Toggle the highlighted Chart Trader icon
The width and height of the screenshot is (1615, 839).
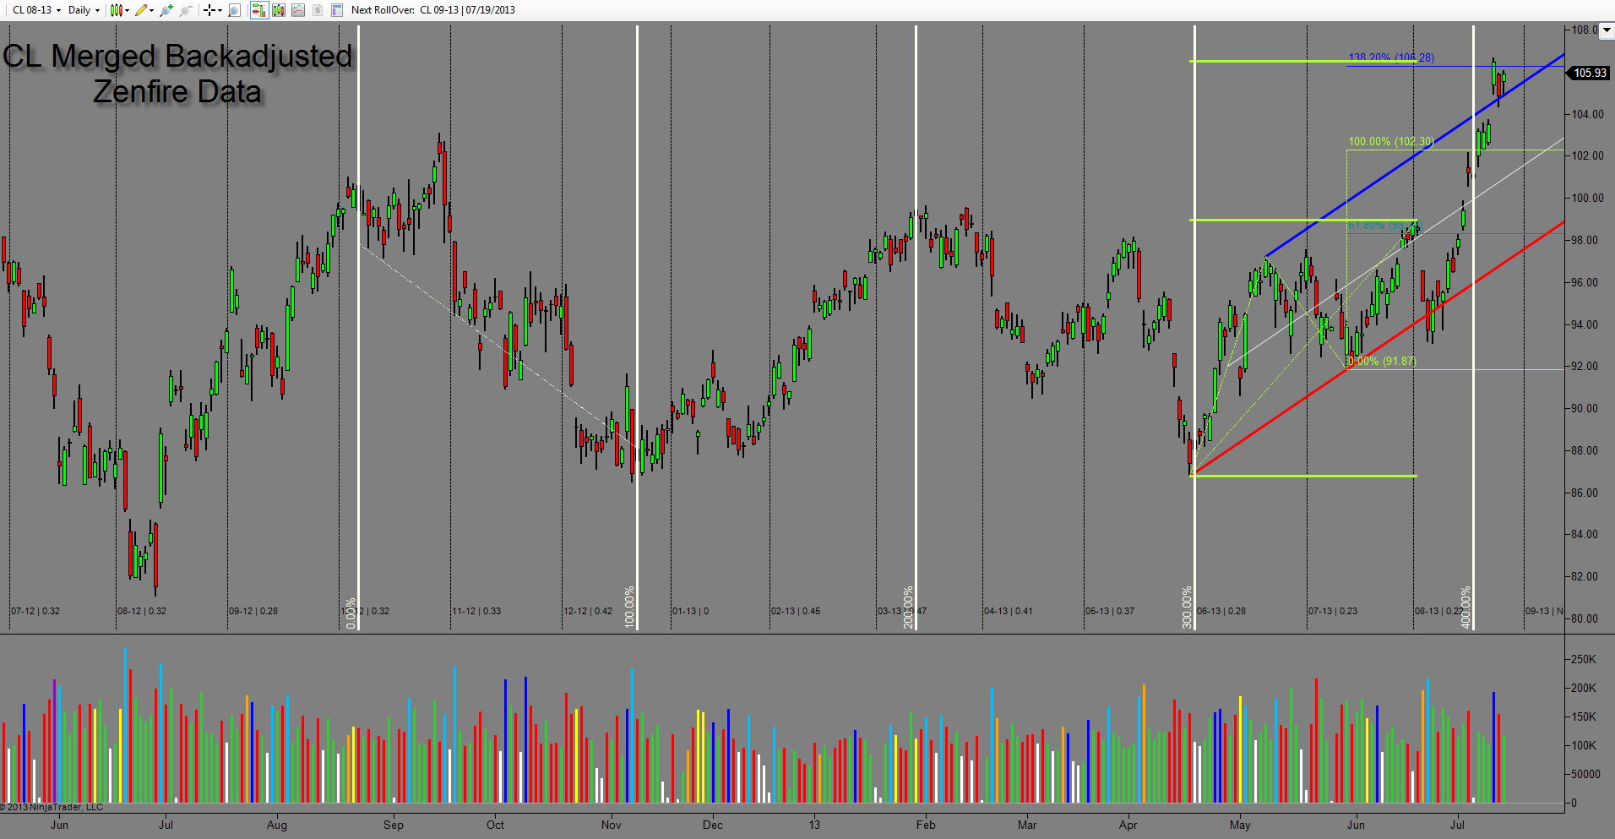point(258,10)
